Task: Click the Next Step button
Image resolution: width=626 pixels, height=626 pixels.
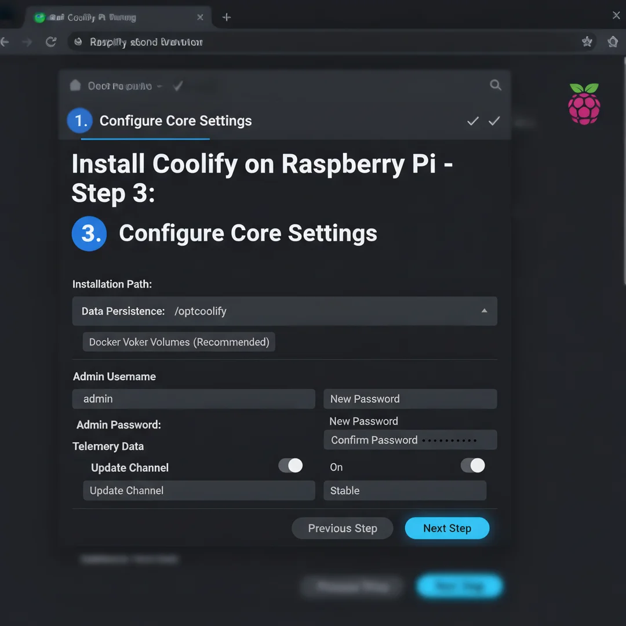Action: 447,528
